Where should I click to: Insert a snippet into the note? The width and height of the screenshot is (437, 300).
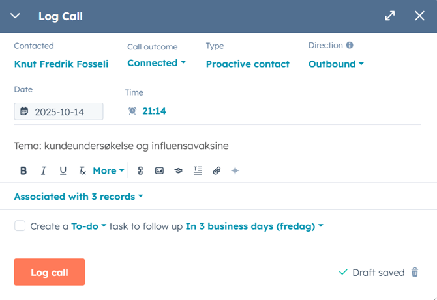(x=198, y=170)
